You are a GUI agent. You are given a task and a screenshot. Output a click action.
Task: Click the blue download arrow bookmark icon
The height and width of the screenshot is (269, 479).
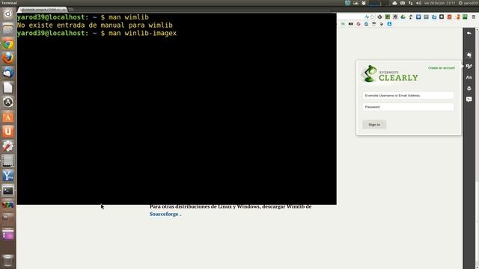[x=389, y=24]
